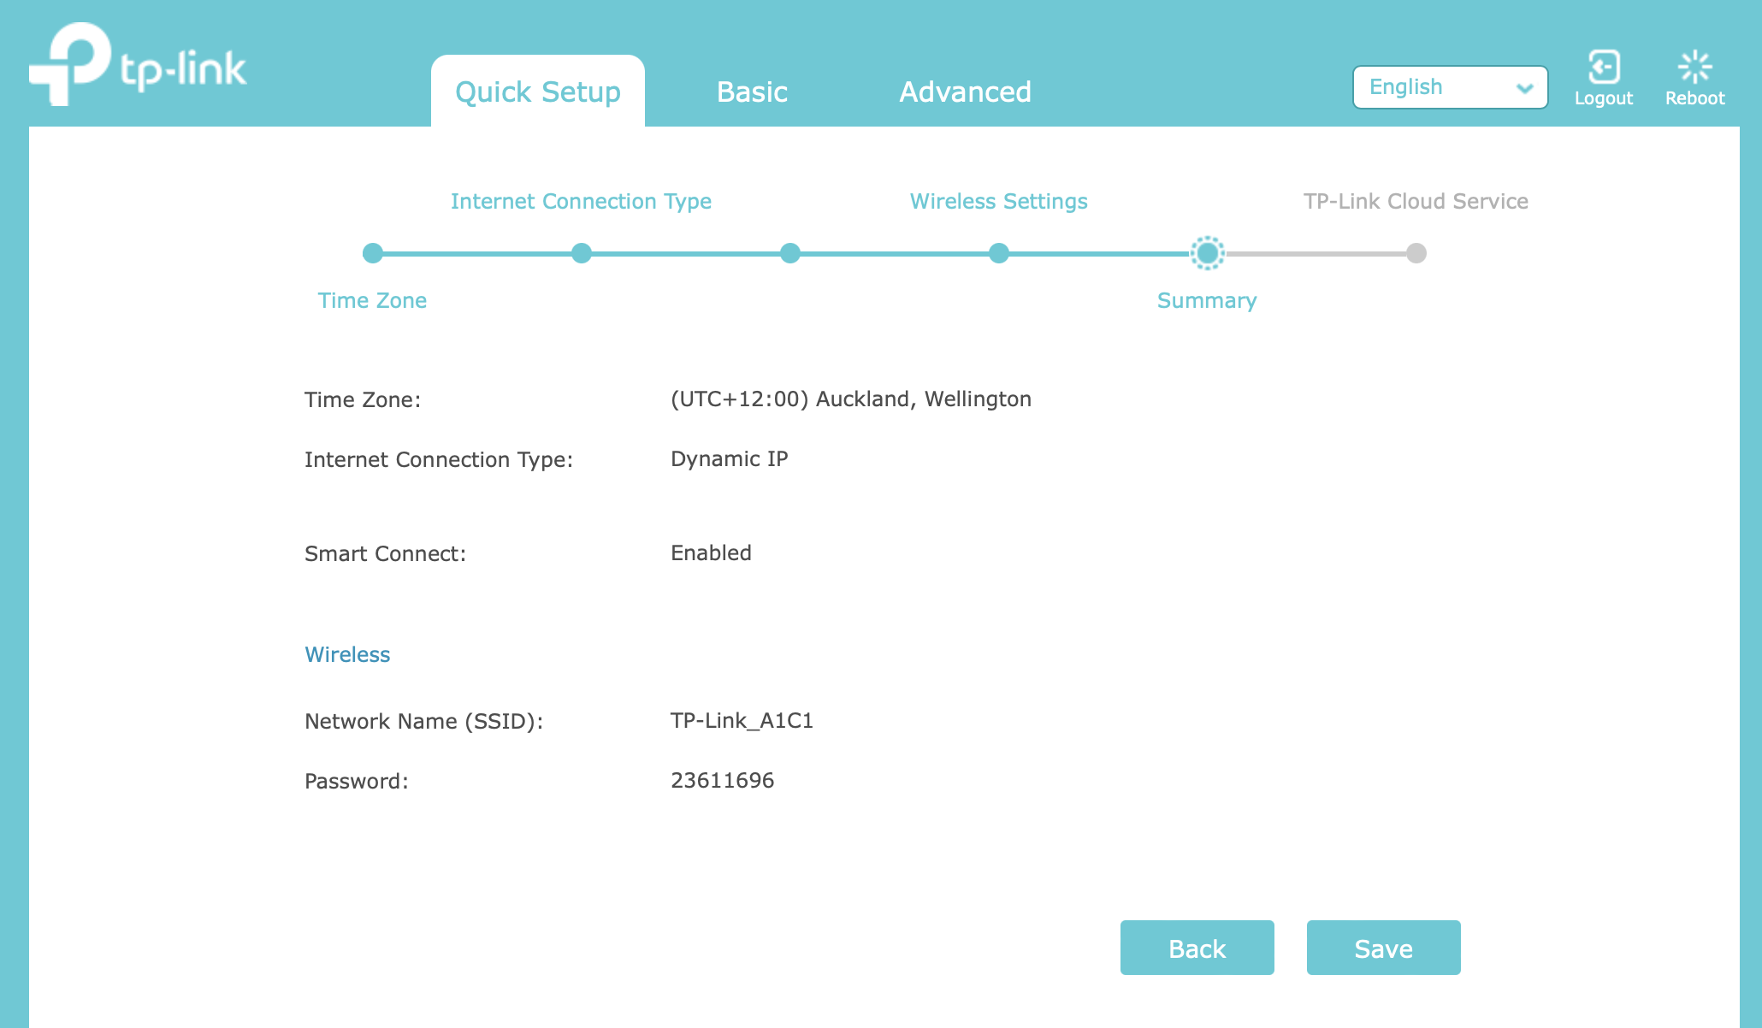Click the Reboot icon

1694,67
